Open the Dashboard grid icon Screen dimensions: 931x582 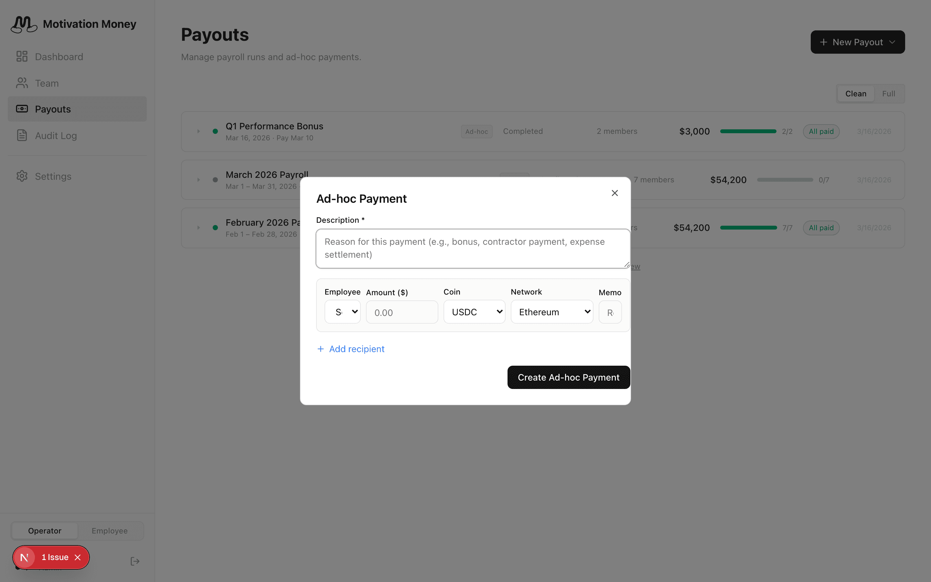coord(22,57)
